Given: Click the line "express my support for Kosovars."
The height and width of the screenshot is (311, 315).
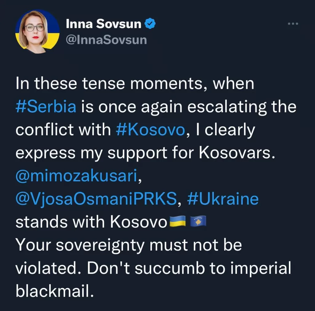Looking at the screenshot, I should click(x=145, y=153).
